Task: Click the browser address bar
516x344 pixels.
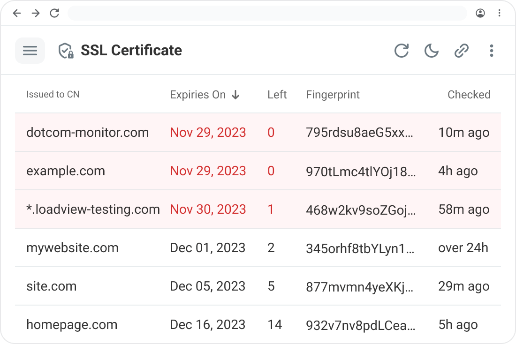Action: click(x=267, y=13)
